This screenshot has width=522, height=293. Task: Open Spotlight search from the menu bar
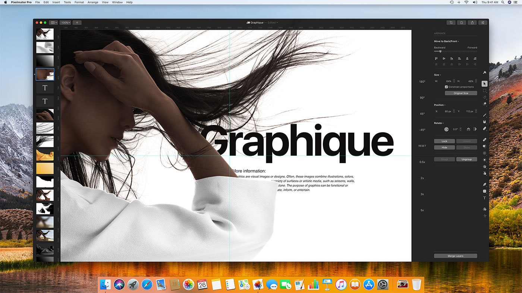[x=502, y=2]
